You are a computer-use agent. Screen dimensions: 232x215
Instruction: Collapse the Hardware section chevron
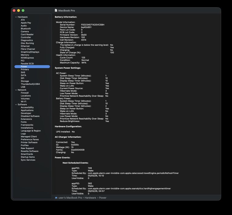pyautogui.click(x=16, y=17)
